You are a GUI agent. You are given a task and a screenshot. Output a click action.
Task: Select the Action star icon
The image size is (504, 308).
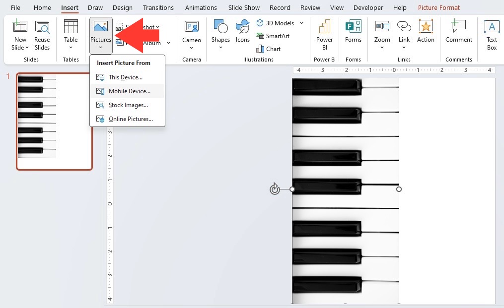pos(426,27)
